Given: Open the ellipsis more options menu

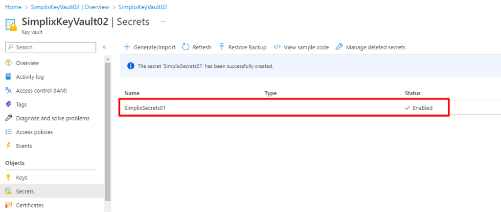Looking at the screenshot, I should pyautogui.click(x=163, y=22).
